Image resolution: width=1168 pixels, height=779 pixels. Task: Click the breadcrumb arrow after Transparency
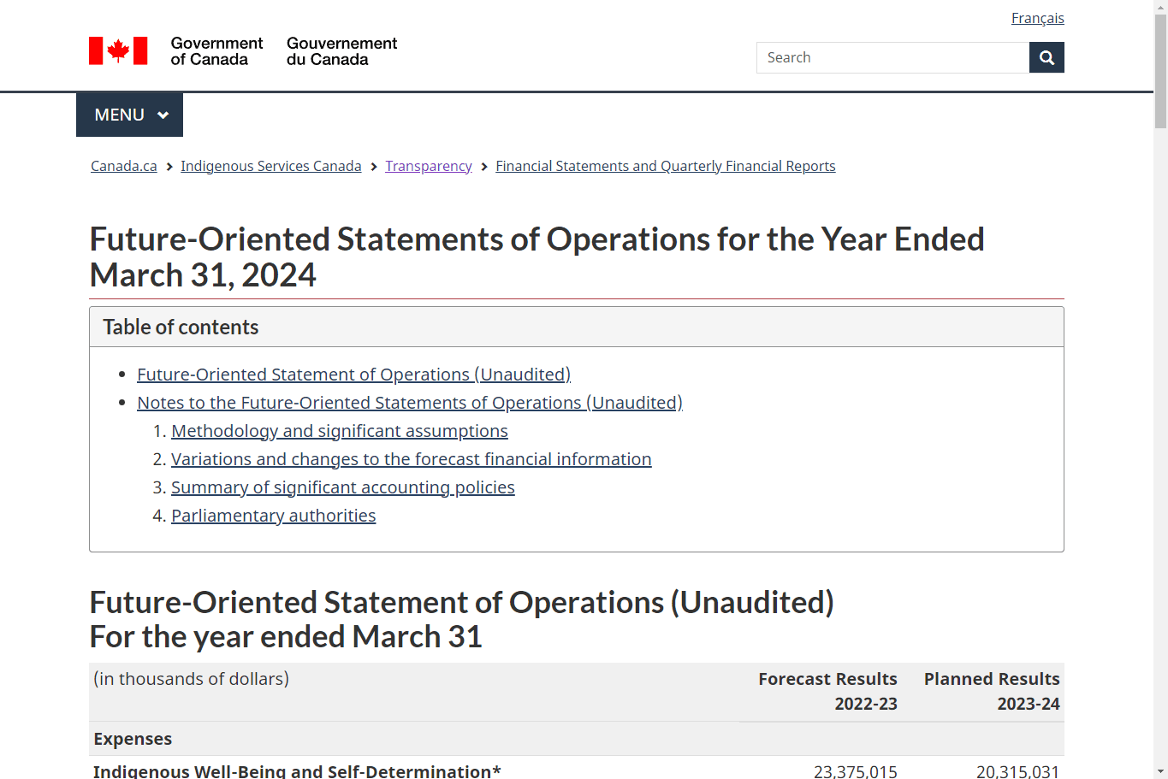pyautogui.click(x=483, y=166)
